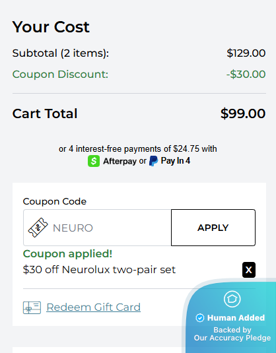Click the Your Cost heading

(51, 27)
